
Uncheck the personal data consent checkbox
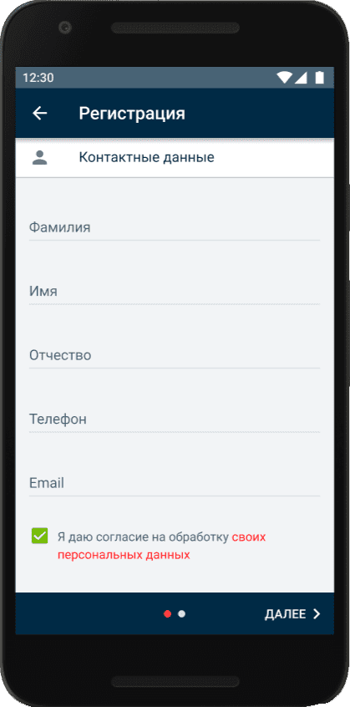click(x=39, y=536)
